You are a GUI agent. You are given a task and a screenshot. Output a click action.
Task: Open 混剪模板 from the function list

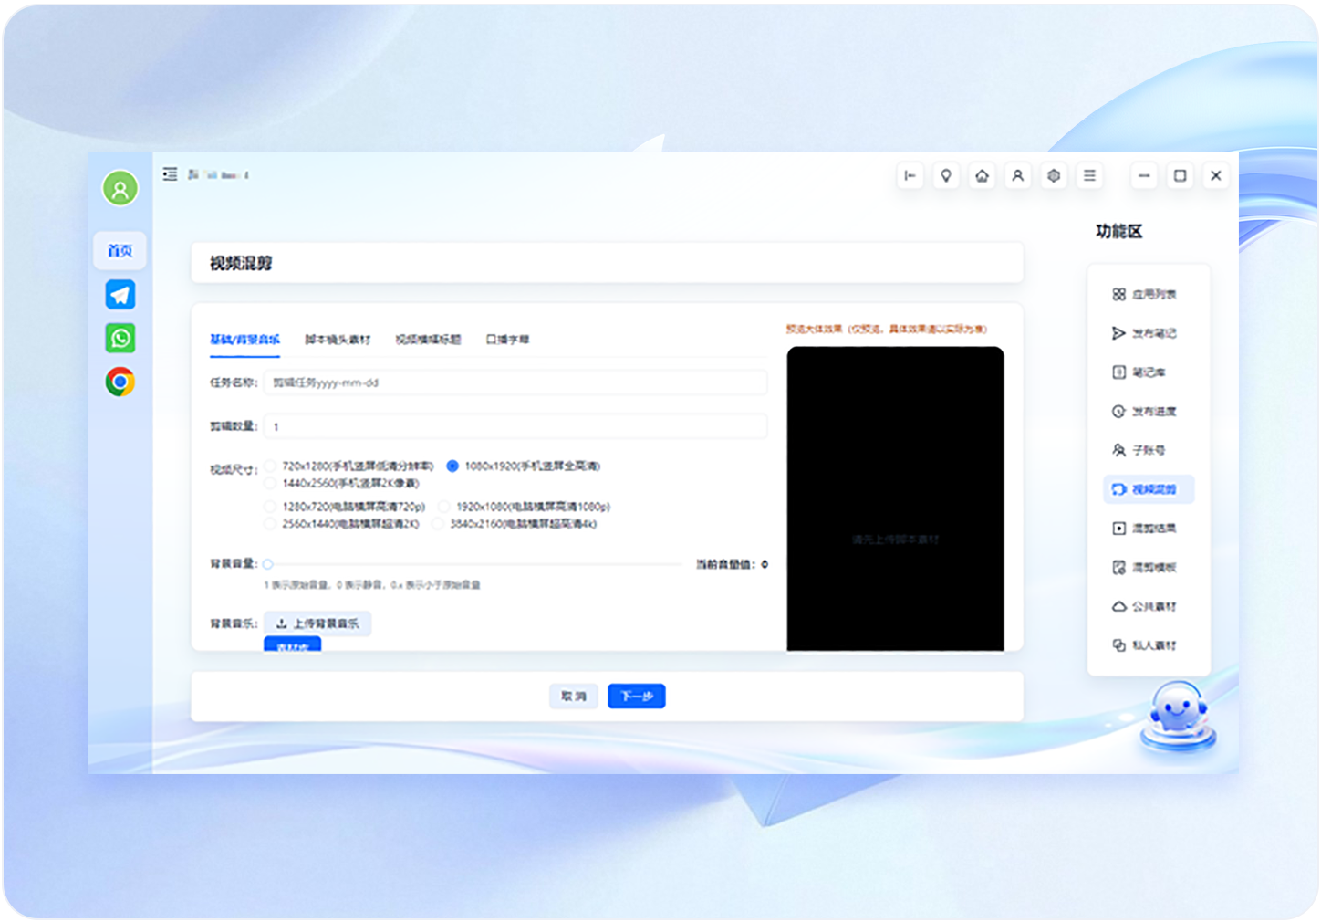(x=1147, y=567)
